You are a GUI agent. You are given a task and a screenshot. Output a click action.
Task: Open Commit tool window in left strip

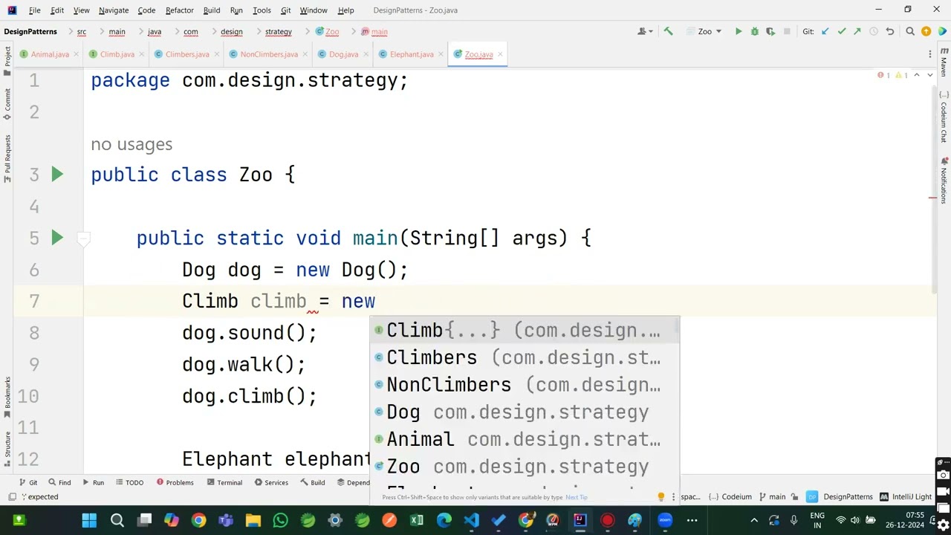coord(7,104)
